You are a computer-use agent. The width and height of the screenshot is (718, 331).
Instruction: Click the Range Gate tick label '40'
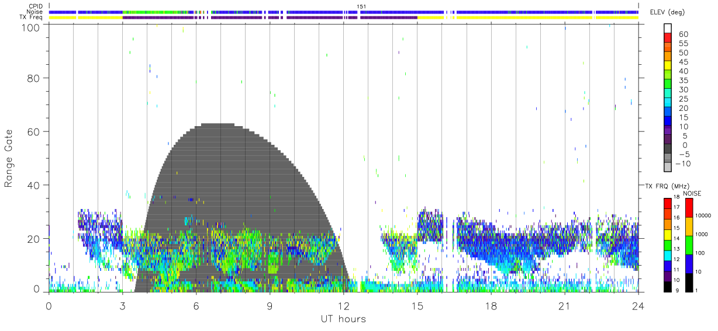click(33, 185)
